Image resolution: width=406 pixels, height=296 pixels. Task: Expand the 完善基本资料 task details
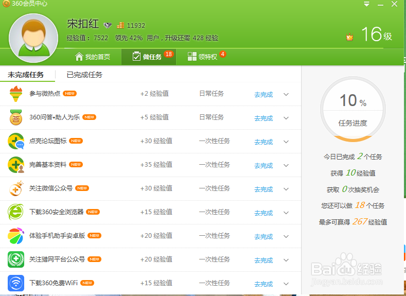286,165
